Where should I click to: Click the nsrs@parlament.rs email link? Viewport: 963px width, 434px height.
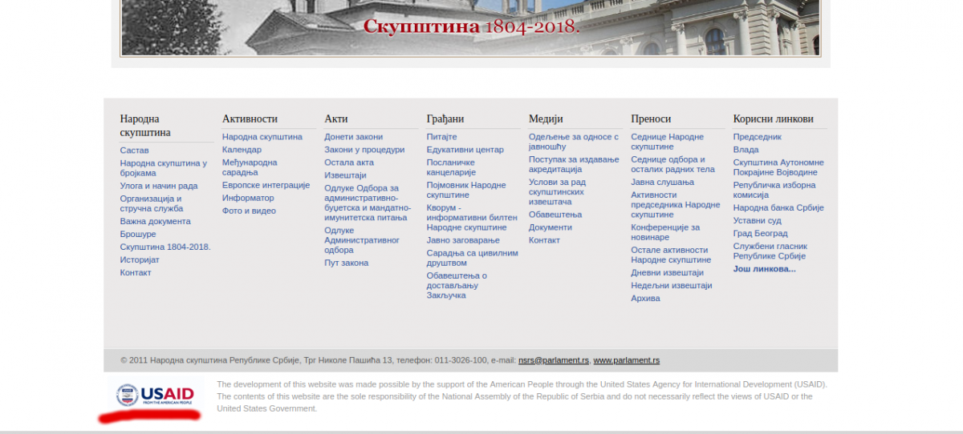(x=554, y=360)
